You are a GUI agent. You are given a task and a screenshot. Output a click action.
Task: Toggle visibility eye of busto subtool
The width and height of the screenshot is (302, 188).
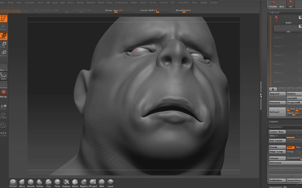click(300, 17)
